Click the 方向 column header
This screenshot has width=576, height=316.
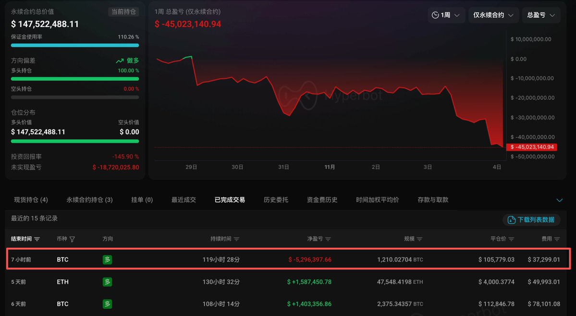[x=108, y=239]
